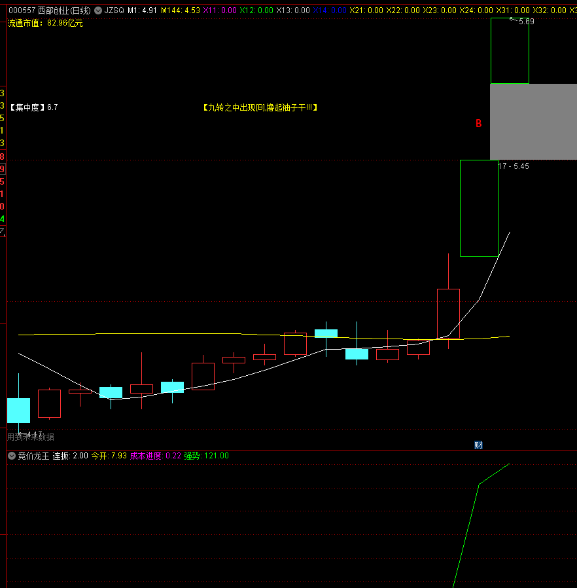Select the X21: 0.00 value
The height and width of the screenshot is (588, 577).
(366, 10)
